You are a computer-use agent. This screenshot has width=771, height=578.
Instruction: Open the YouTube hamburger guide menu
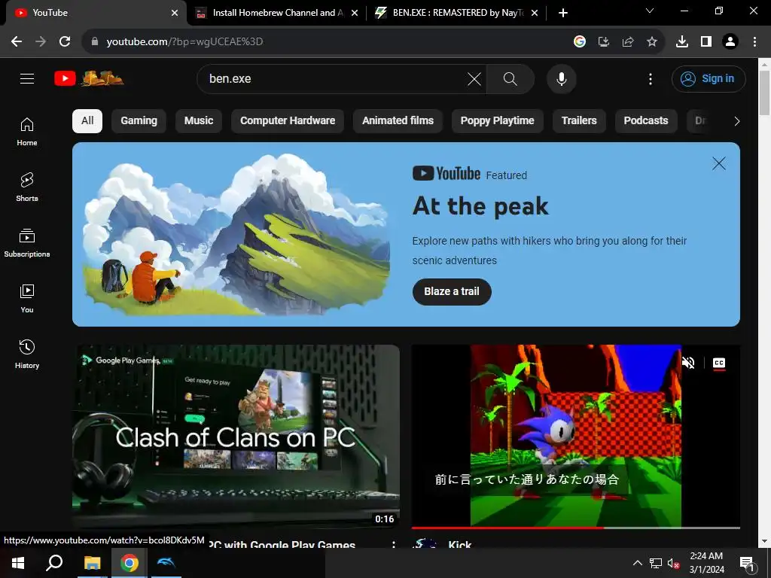pyautogui.click(x=27, y=78)
